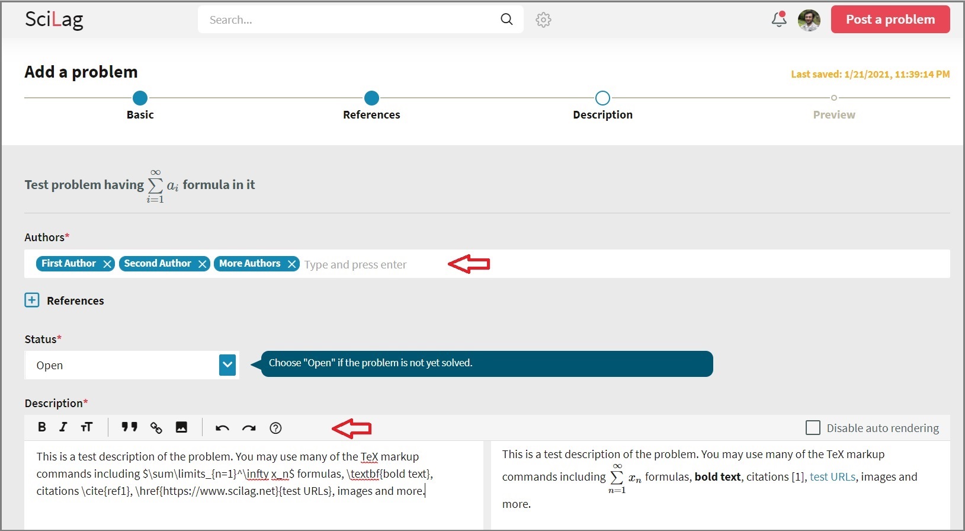Screen dimensions: 965x531
Task: Open the user profile avatar
Action: click(809, 20)
